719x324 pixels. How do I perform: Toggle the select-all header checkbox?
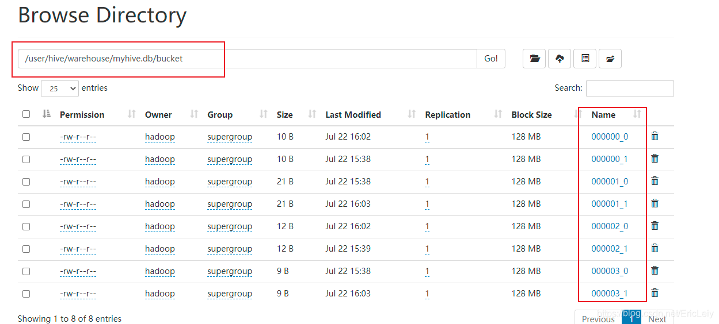click(26, 114)
